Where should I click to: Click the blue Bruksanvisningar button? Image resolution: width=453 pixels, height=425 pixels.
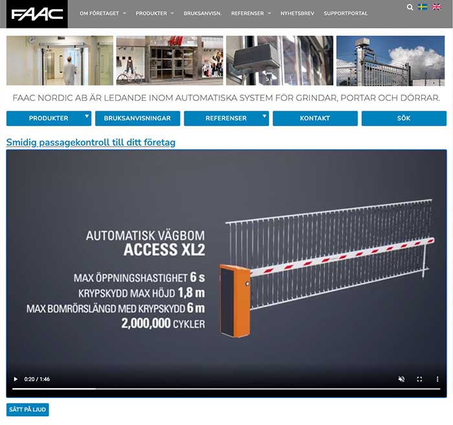click(137, 118)
